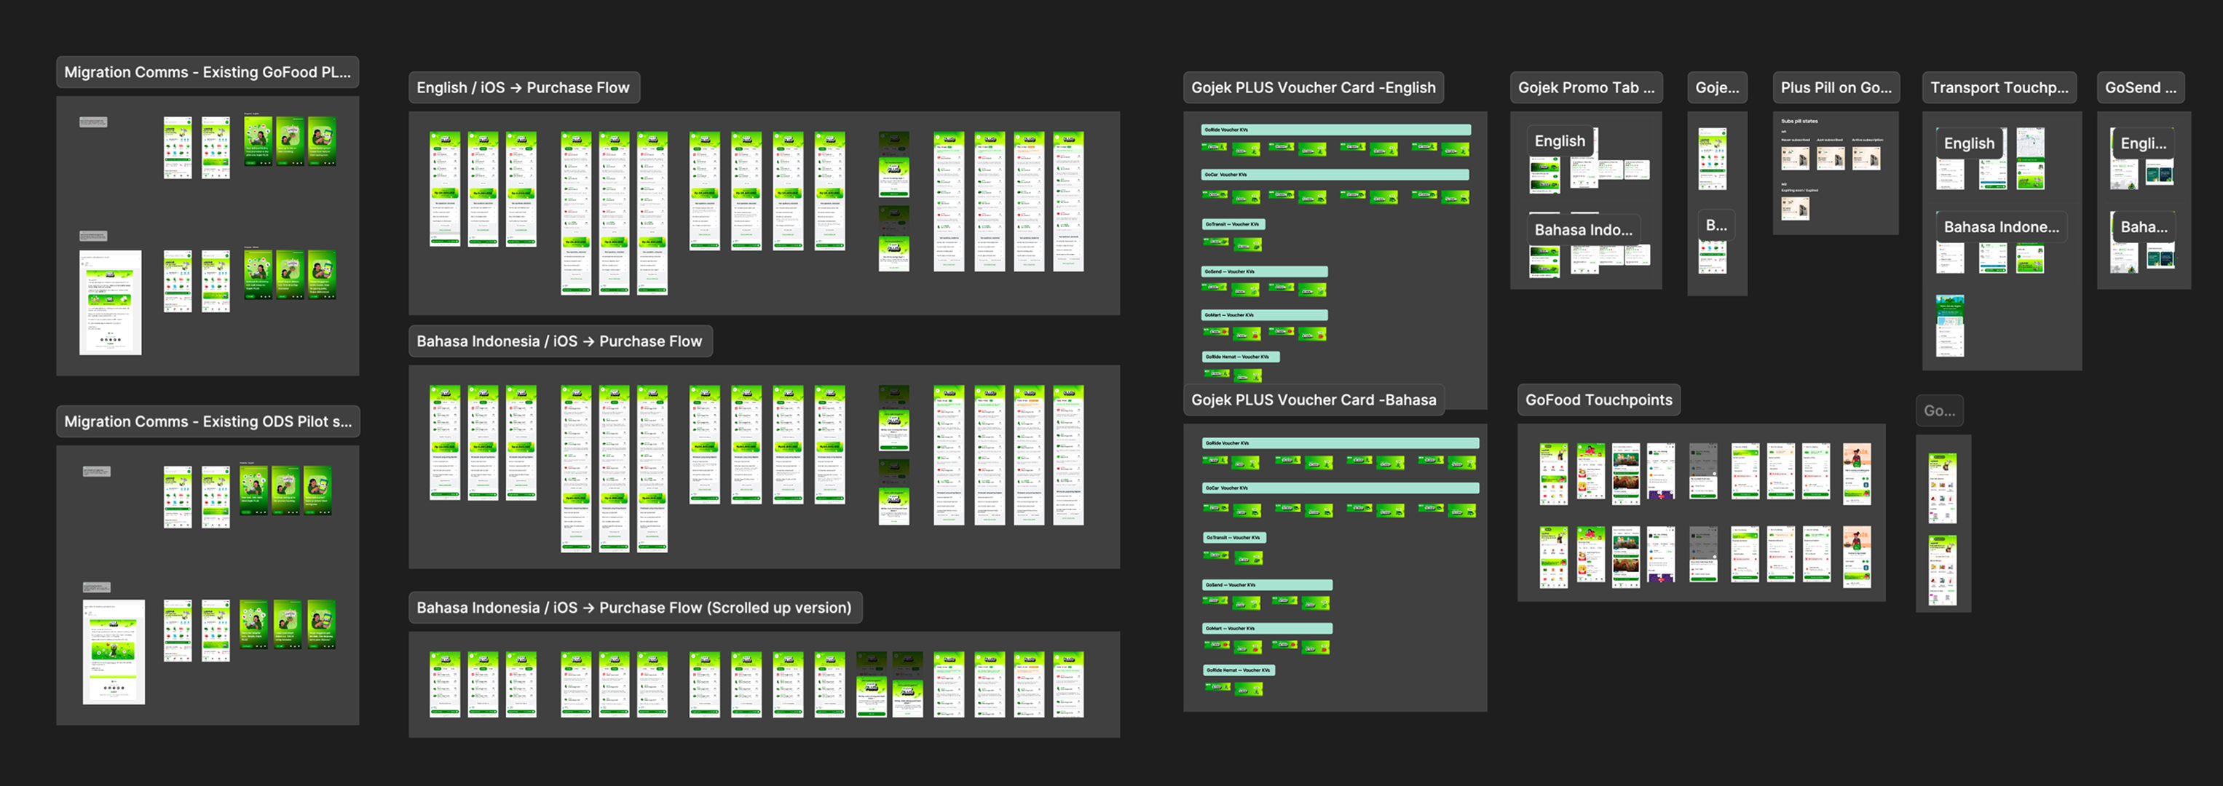Select 'GoRide Hemat — Voucher KVs' in English frame
This screenshot has height=786, width=2223.
point(1241,357)
